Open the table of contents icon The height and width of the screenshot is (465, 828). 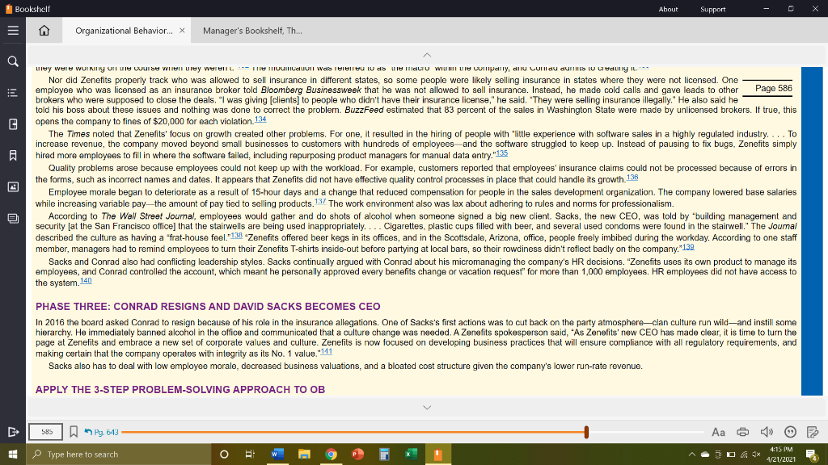(x=13, y=93)
